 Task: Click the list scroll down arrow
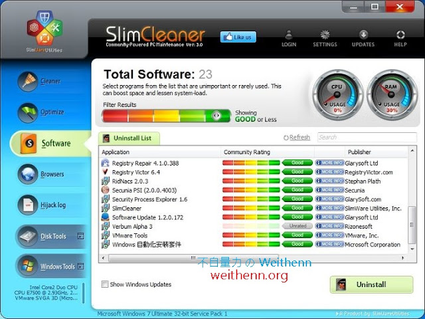(412, 249)
